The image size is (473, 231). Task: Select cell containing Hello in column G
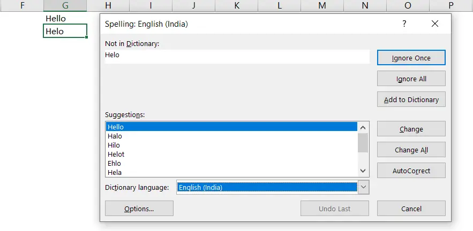pyautogui.click(x=65, y=18)
